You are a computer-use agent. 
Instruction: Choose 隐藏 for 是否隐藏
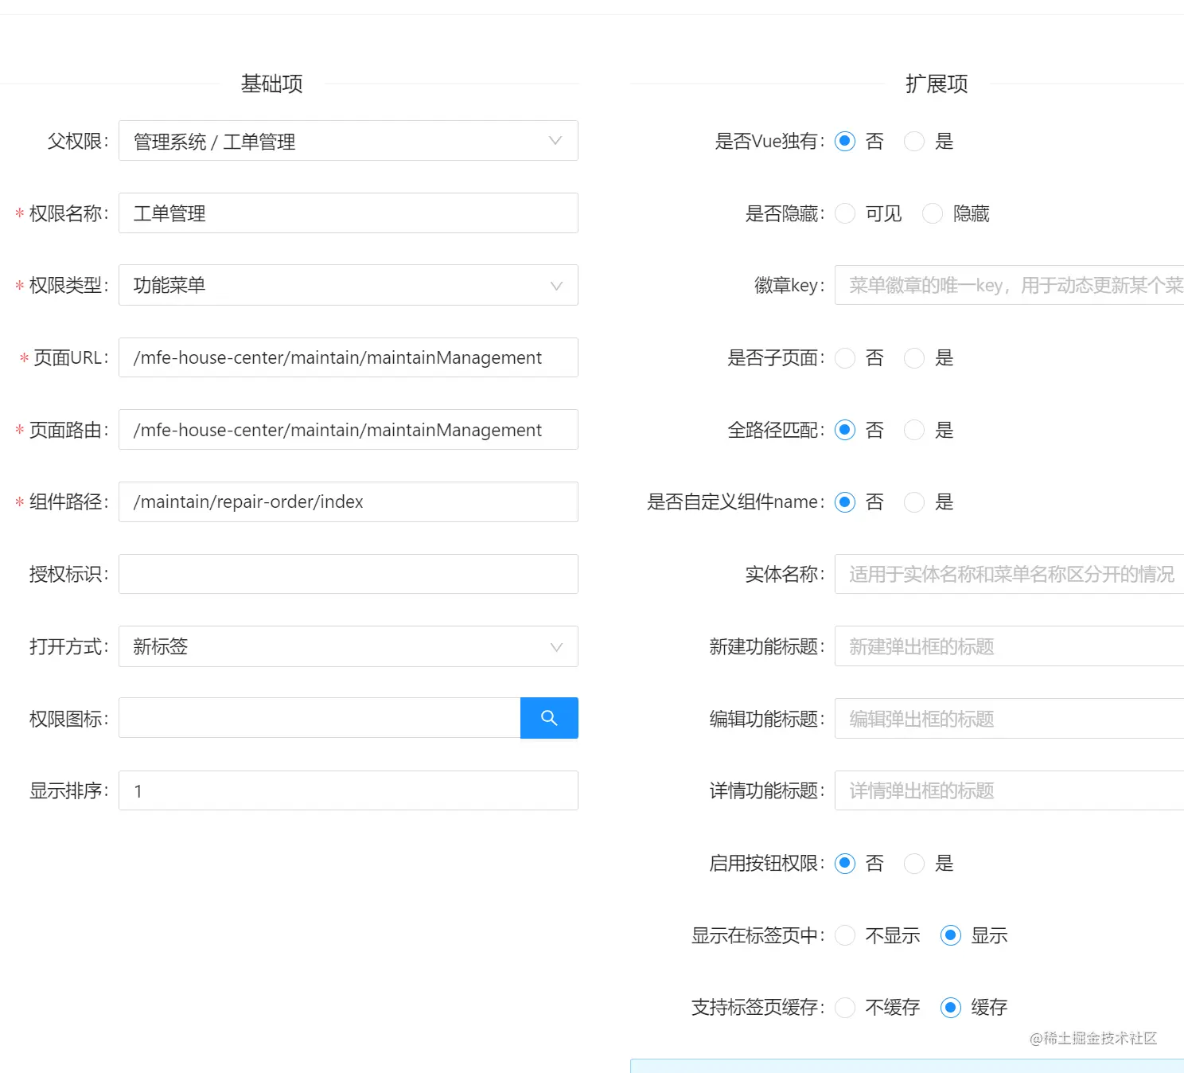933,213
